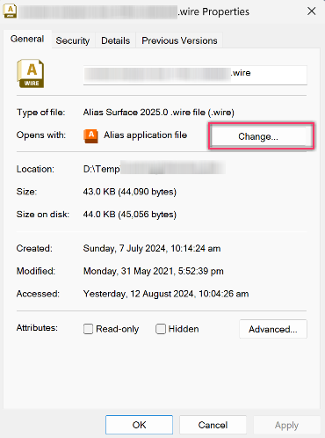Switch to the General tab
The width and height of the screenshot is (325, 438).
tap(27, 39)
